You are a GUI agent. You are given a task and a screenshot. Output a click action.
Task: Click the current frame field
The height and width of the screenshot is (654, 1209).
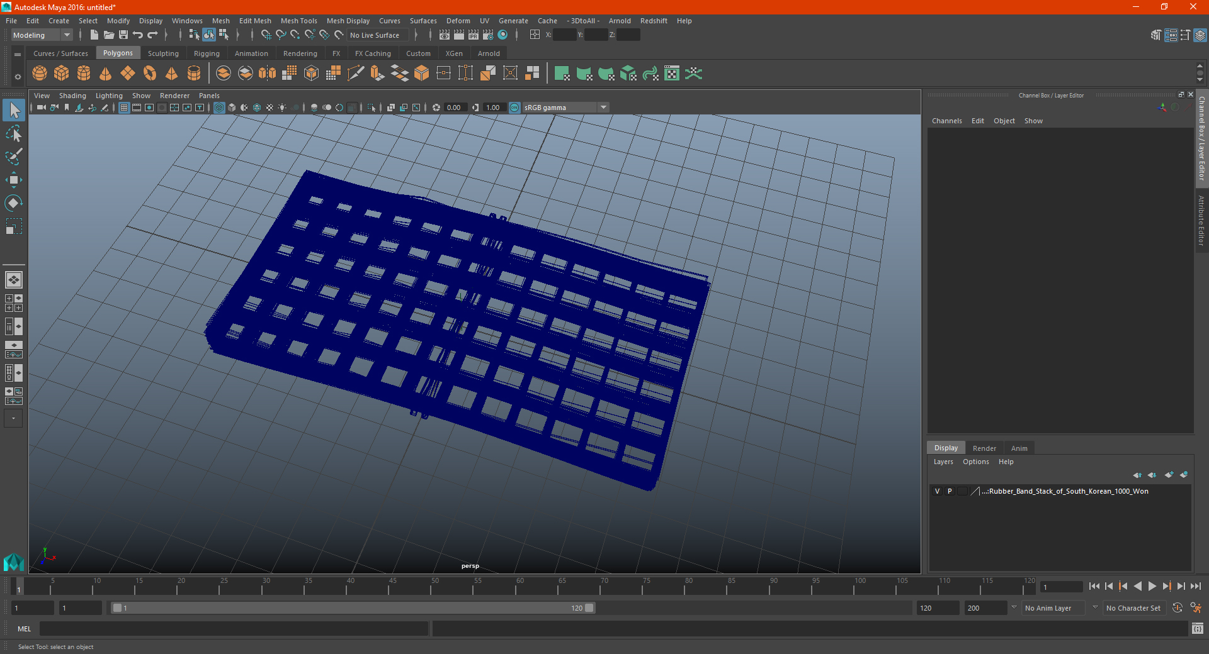coord(1061,587)
